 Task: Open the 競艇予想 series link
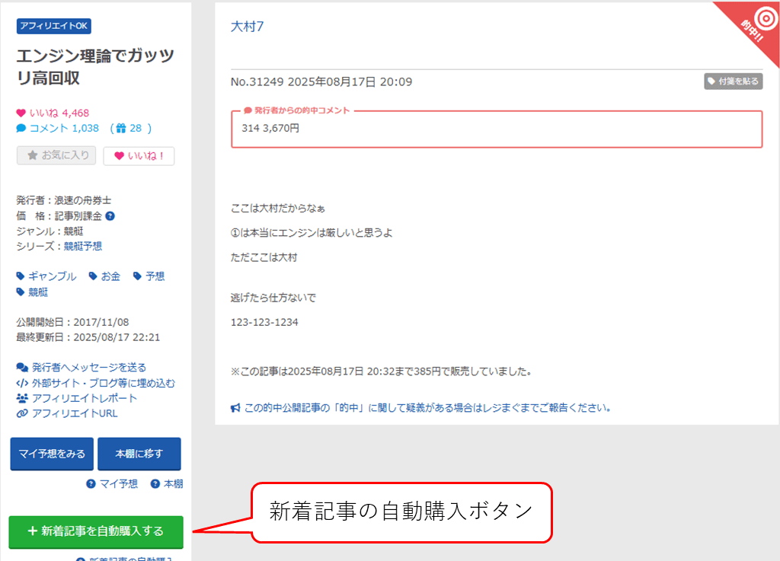tap(82, 247)
